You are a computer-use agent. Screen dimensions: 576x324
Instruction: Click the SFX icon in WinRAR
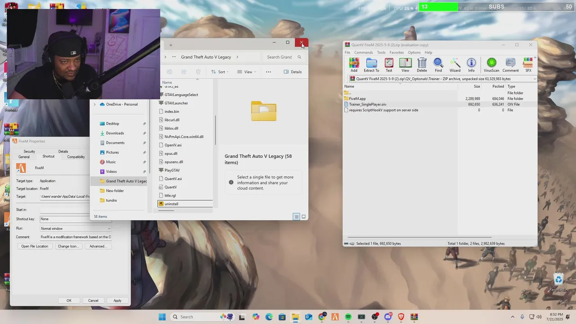[528, 65]
